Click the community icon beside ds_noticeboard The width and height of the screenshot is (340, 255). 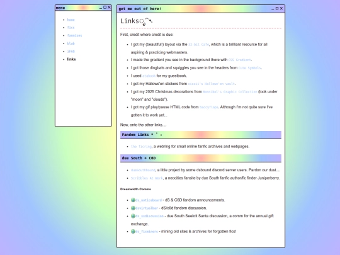click(133, 200)
